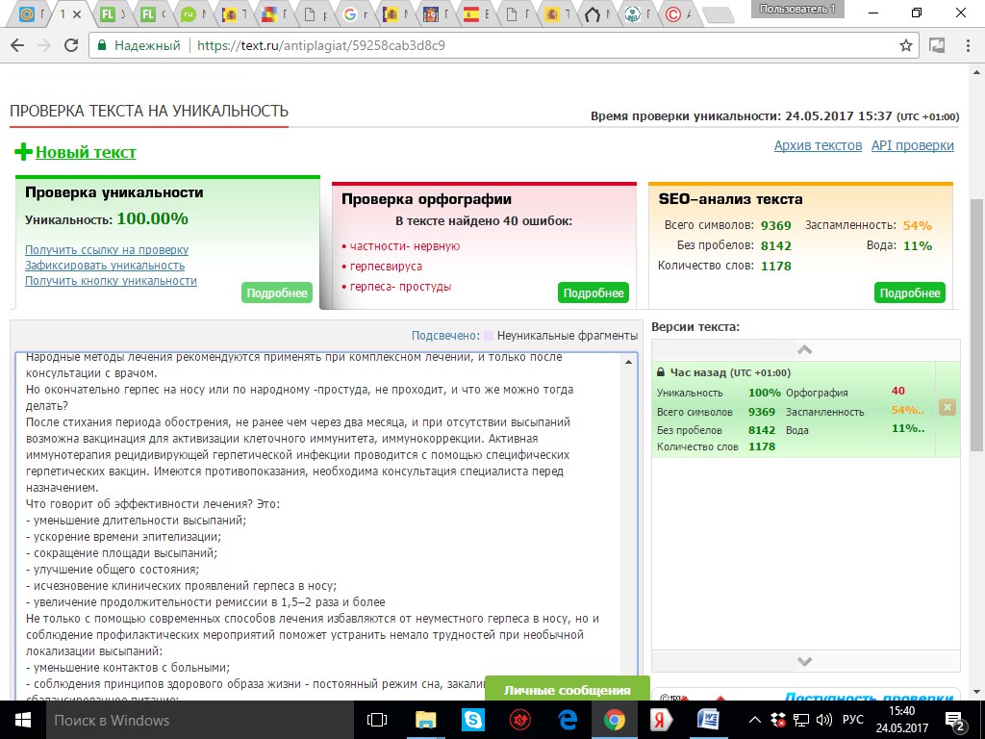Click Подробнее in spelling check panel

tap(593, 293)
